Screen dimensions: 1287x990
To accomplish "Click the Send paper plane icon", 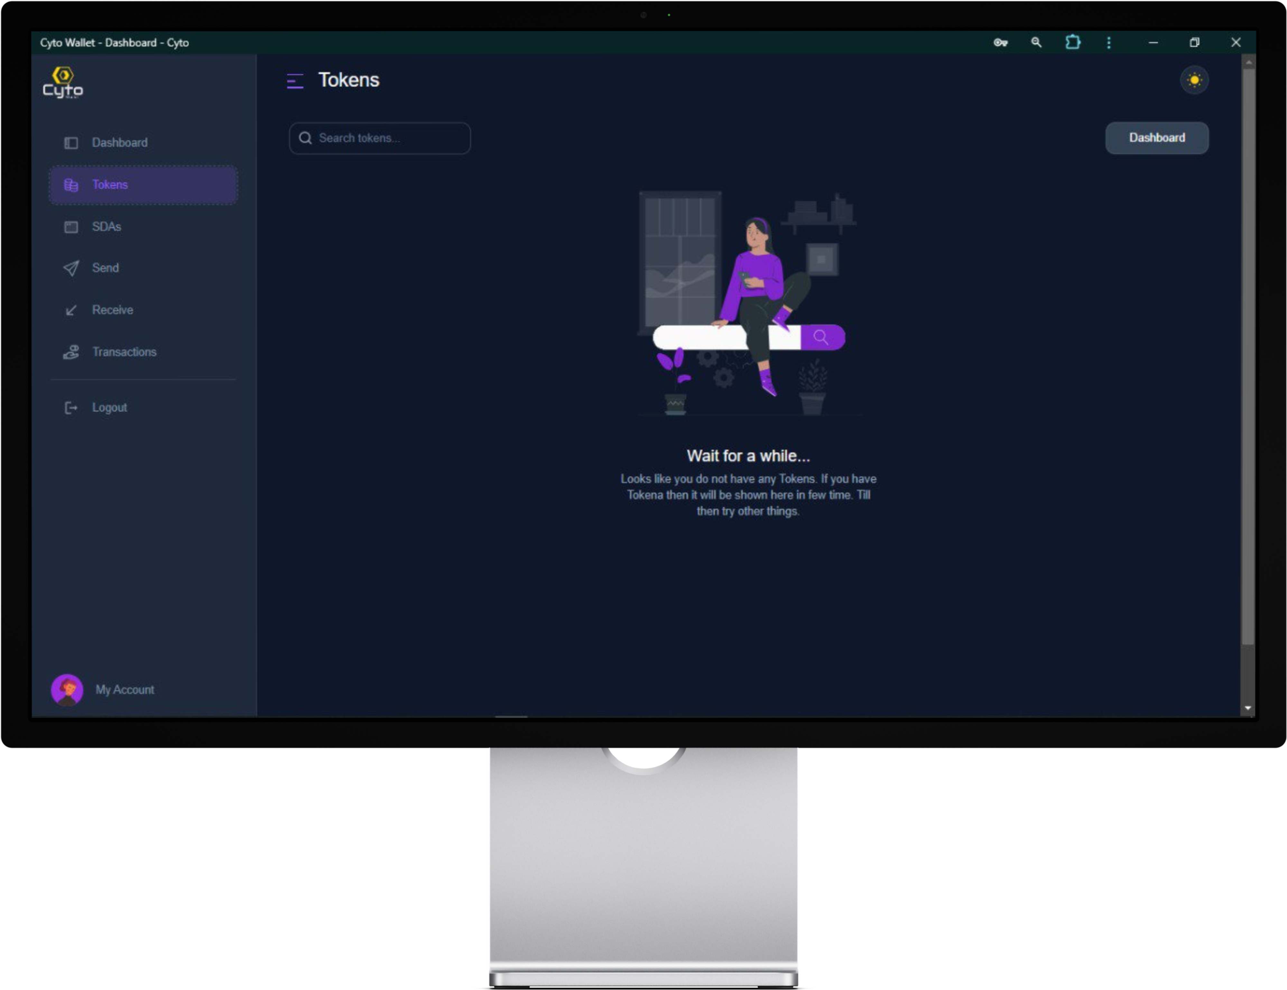I will click(71, 269).
